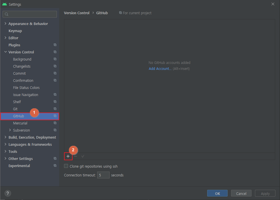The image size is (280, 200).
Task: Click the Cancel button
Action: (241, 193)
